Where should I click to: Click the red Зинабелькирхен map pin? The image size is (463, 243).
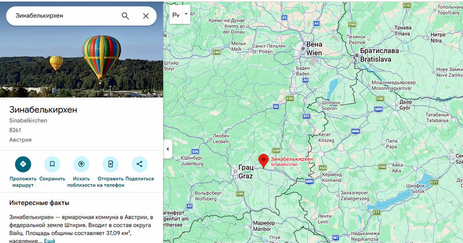coord(263,161)
